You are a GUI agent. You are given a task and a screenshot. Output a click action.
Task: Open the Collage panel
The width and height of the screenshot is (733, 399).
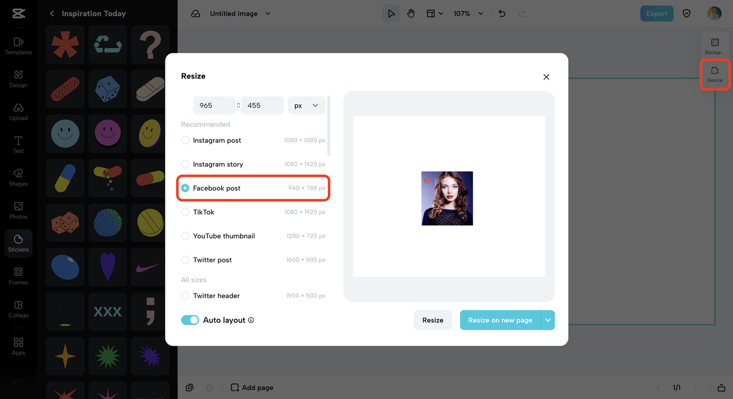[x=18, y=309]
